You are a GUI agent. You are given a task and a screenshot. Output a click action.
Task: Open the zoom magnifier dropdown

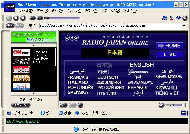click(x=64, y=105)
